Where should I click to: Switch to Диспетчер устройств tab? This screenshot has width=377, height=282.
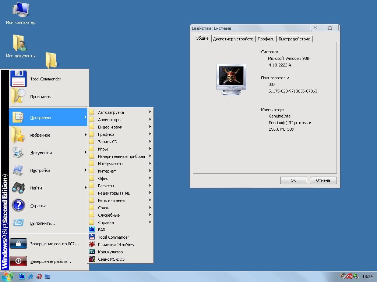(233, 39)
